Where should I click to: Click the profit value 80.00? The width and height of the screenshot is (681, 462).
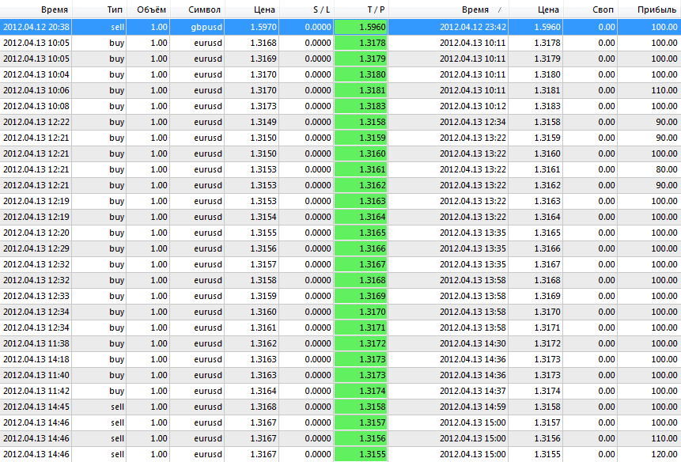(666, 169)
